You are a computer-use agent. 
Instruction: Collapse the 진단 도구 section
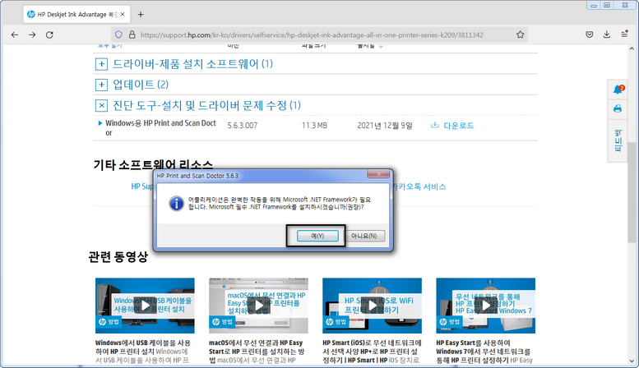101,106
